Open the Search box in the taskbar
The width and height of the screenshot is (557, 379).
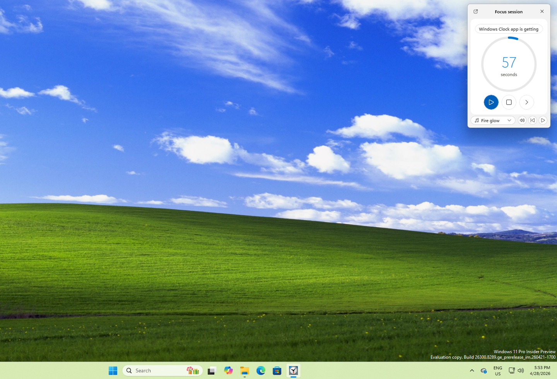click(x=155, y=370)
